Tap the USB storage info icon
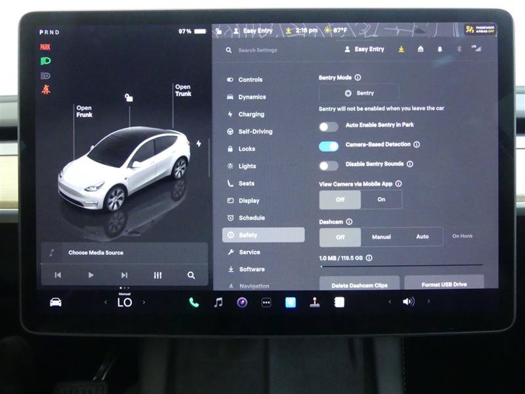Screen dimensions: 525x394 369,258
